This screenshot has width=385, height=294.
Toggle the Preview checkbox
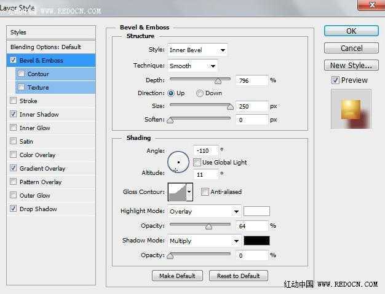point(335,80)
